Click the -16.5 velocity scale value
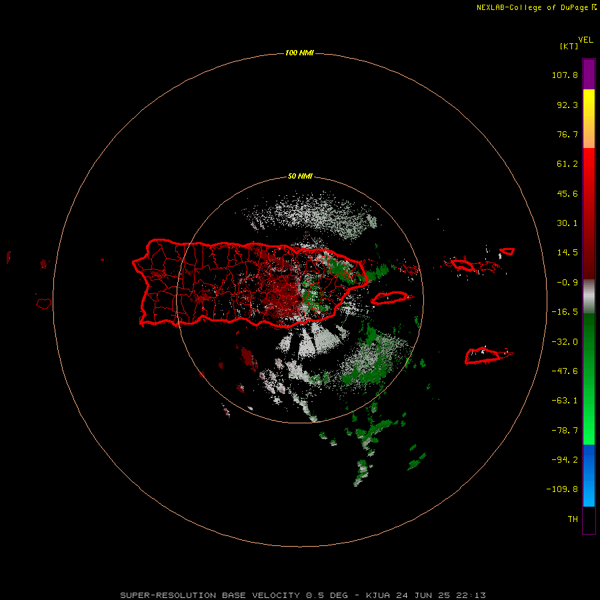The height and width of the screenshot is (600, 600). [565, 312]
